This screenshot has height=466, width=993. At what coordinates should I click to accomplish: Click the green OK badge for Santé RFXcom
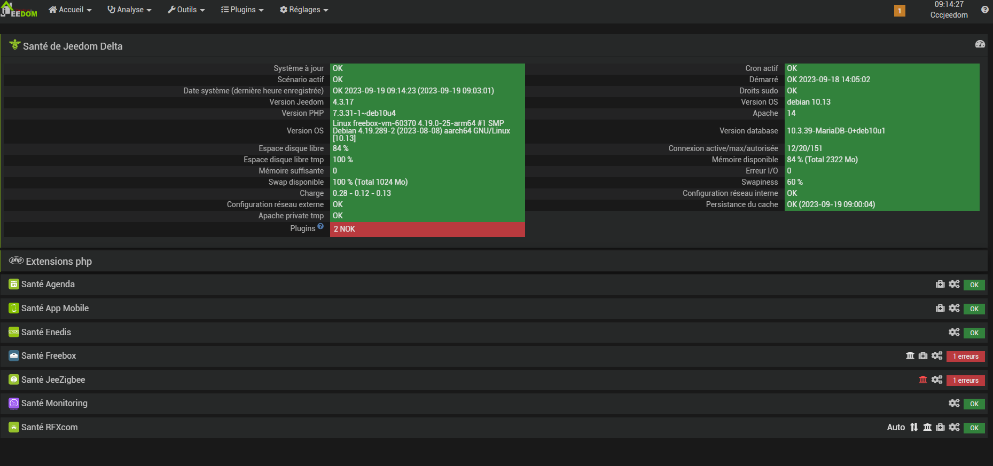pos(974,428)
